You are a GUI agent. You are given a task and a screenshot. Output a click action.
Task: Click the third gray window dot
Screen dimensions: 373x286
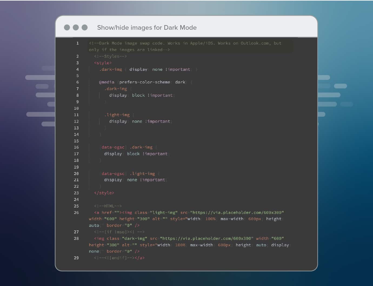(x=85, y=27)
